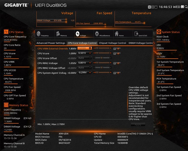The image size is (188, 151).
Task: Select the Voltage lightning icon
Action: pos(78,34)
